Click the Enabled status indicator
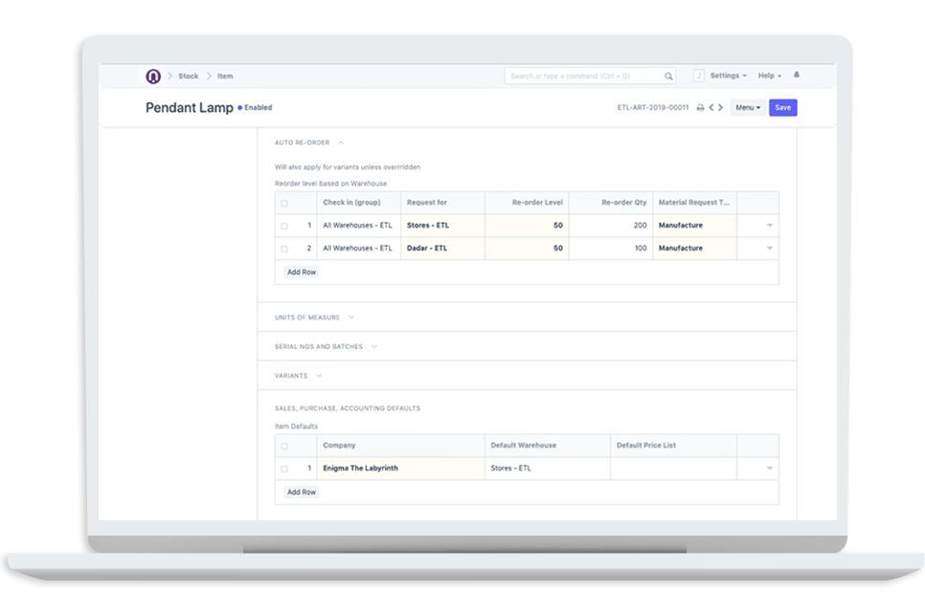 click(257, 108)
